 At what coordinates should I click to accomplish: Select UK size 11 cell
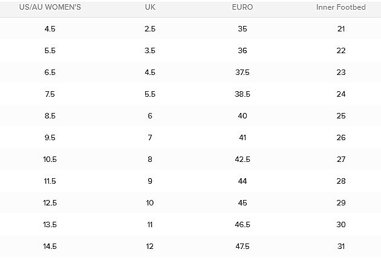(x=150, y=225)
